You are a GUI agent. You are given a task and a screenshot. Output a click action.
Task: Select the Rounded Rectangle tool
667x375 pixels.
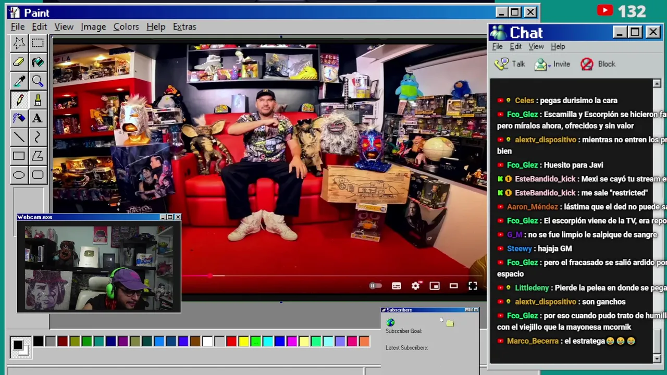click(x=38, y=174)
